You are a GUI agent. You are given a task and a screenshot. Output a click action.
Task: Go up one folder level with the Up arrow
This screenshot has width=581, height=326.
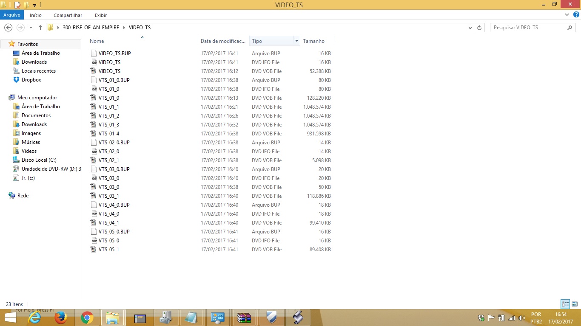[40, 28]
